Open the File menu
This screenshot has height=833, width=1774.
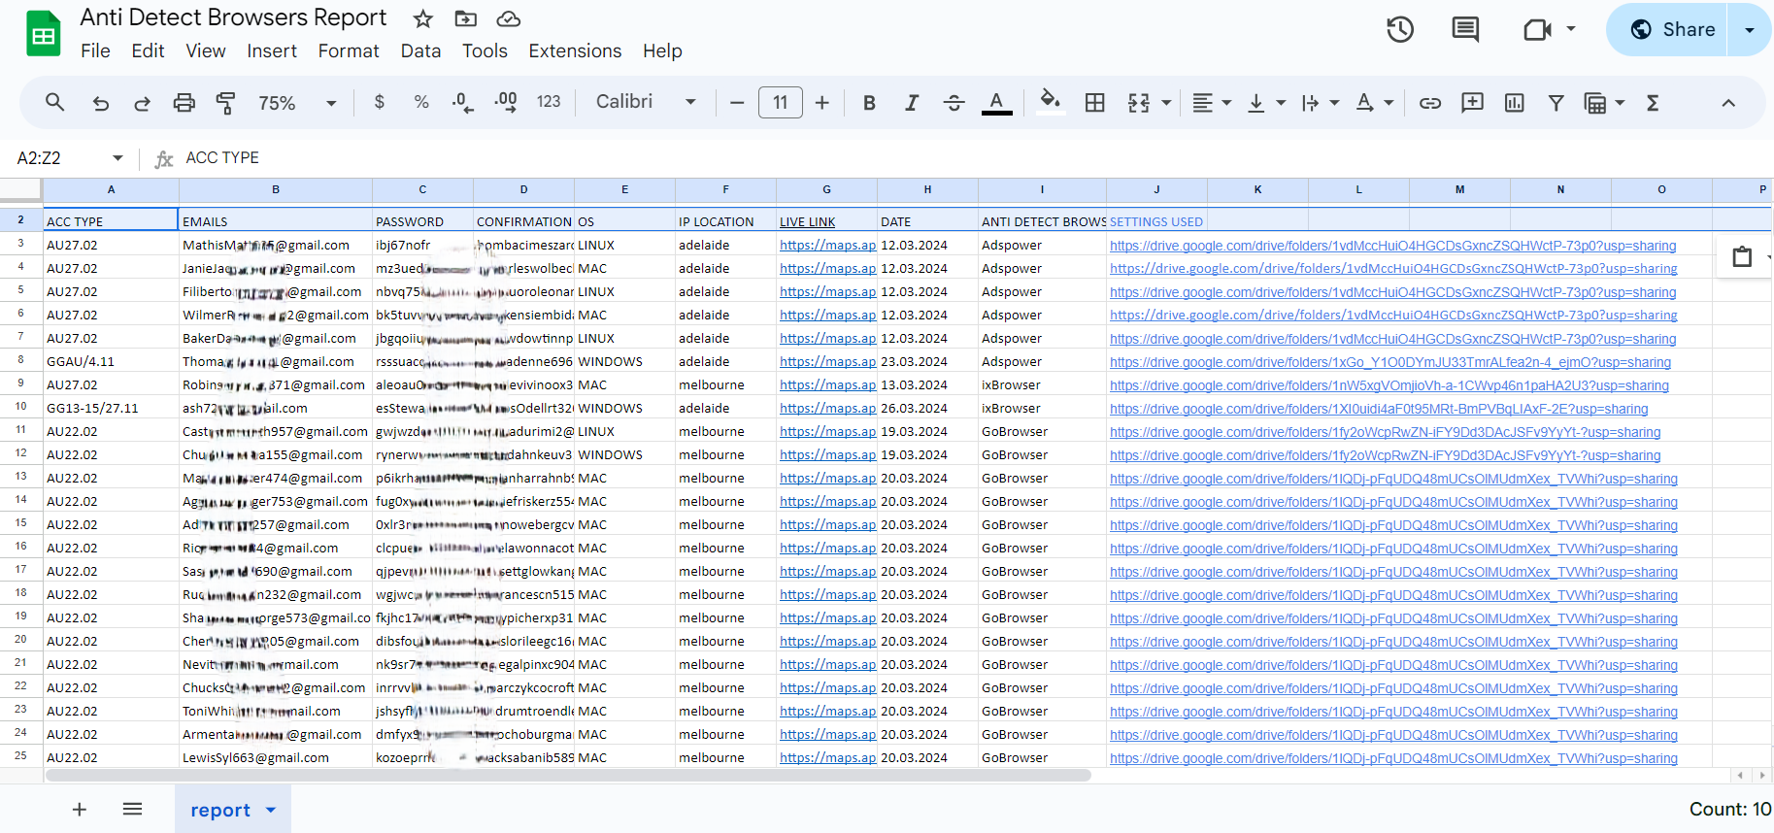(x=95, y=50)
